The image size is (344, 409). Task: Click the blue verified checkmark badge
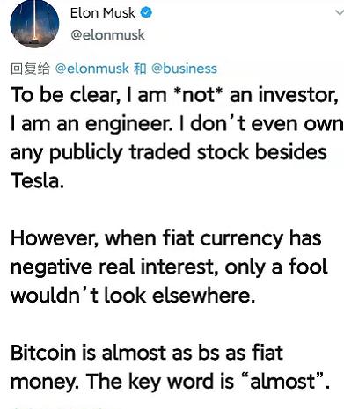[x=146, y=13]
